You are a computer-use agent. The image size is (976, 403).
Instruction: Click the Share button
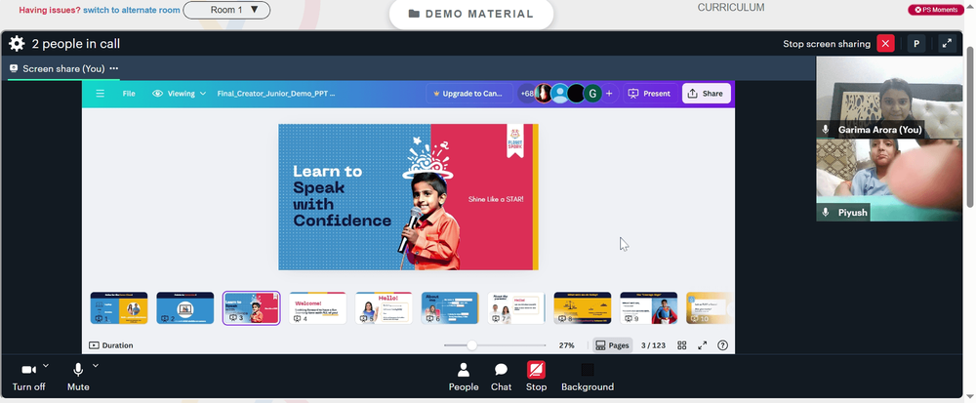706,94
